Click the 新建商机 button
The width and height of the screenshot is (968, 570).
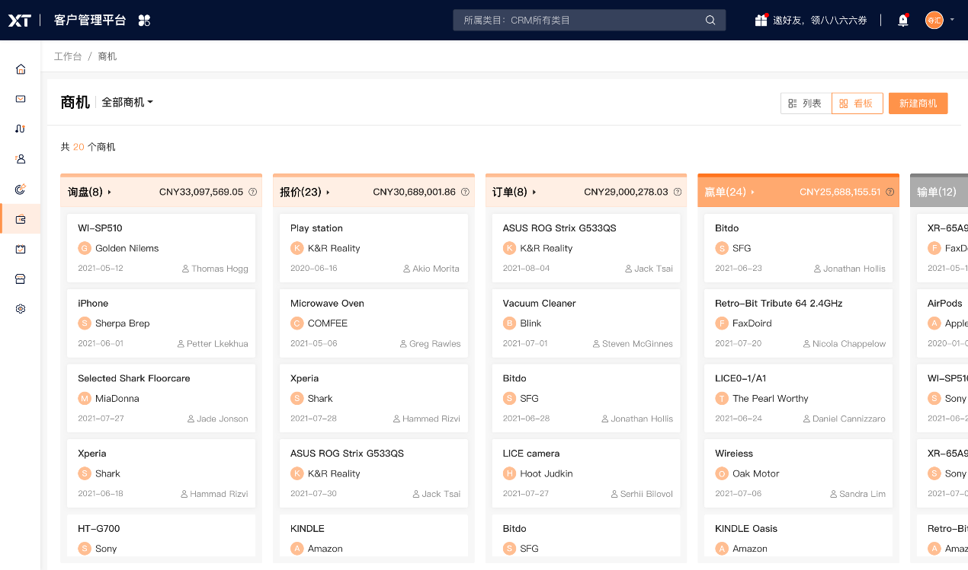pyautogui.click(x=918, y=103)
